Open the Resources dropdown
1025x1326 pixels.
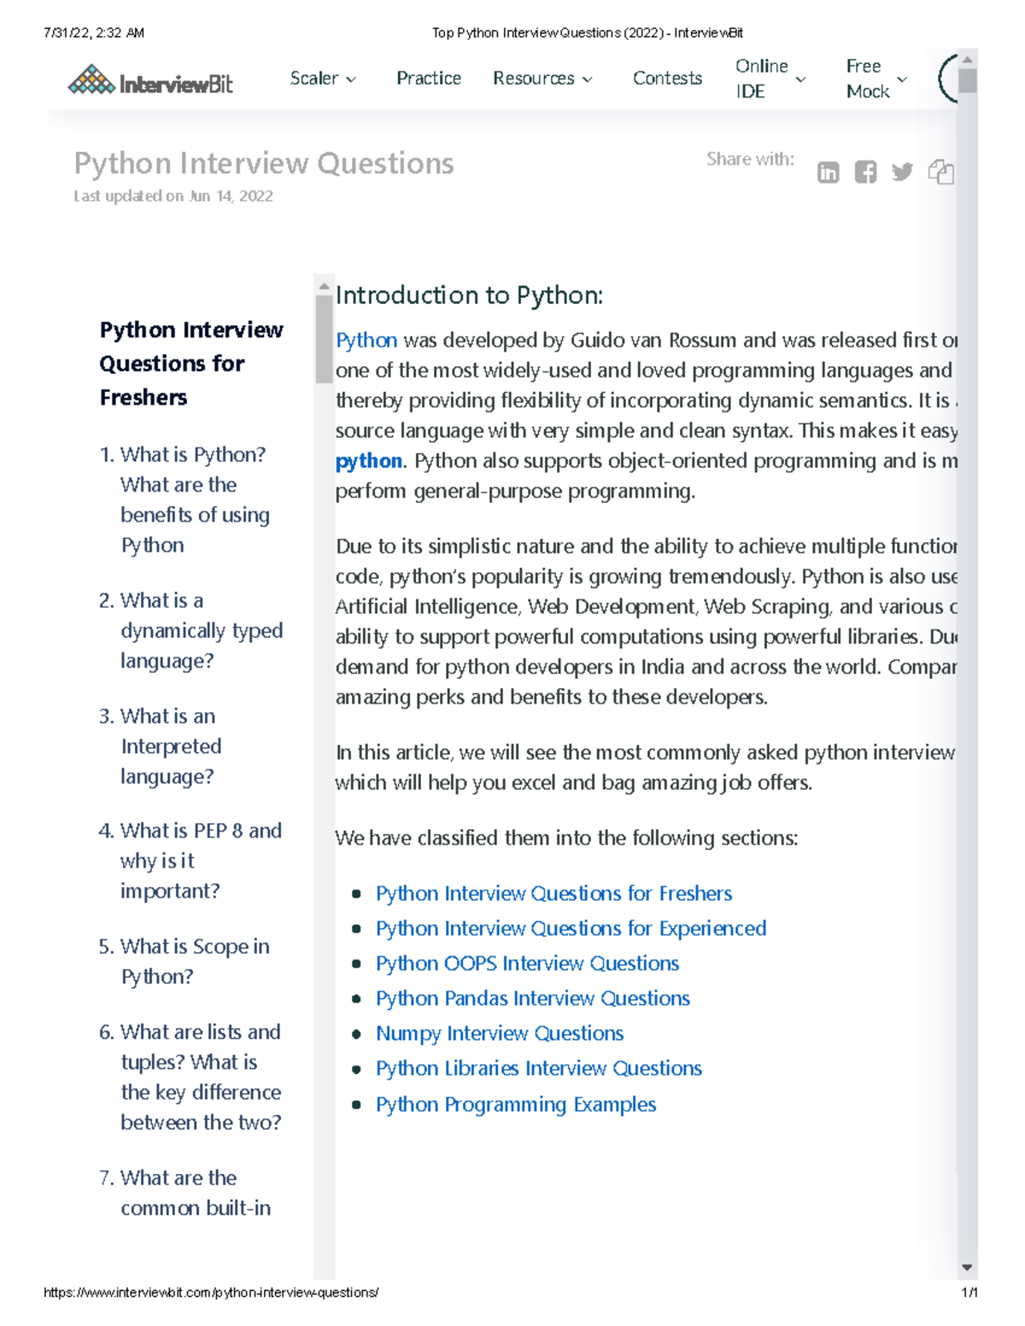542,79
